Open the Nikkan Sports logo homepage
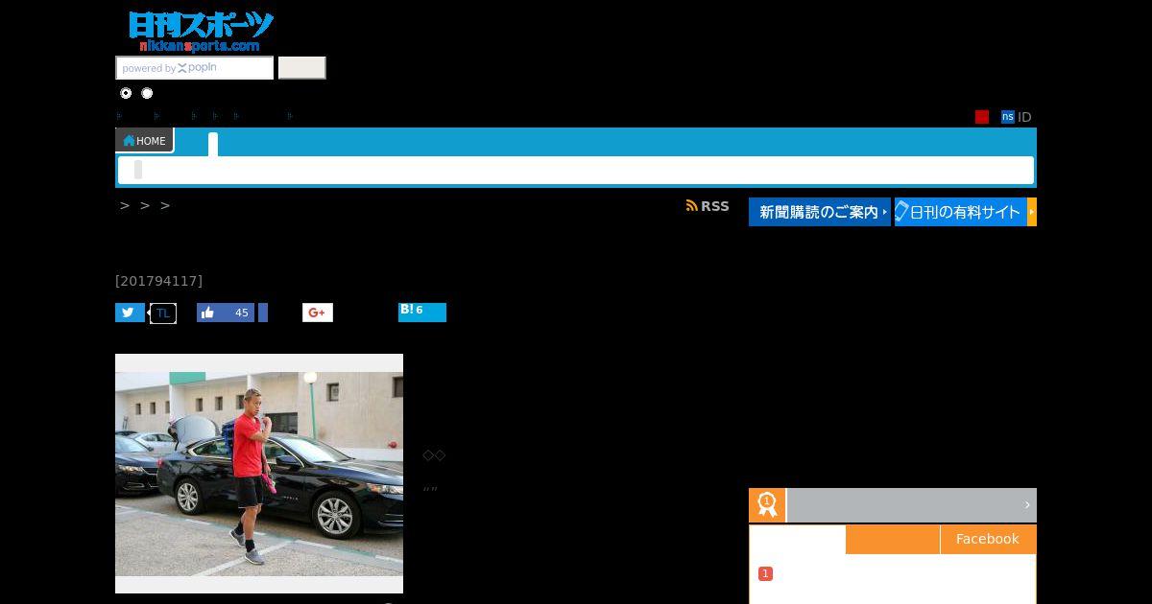Image resolution: width=1152 pixels, height=604 pixels. 201,32
